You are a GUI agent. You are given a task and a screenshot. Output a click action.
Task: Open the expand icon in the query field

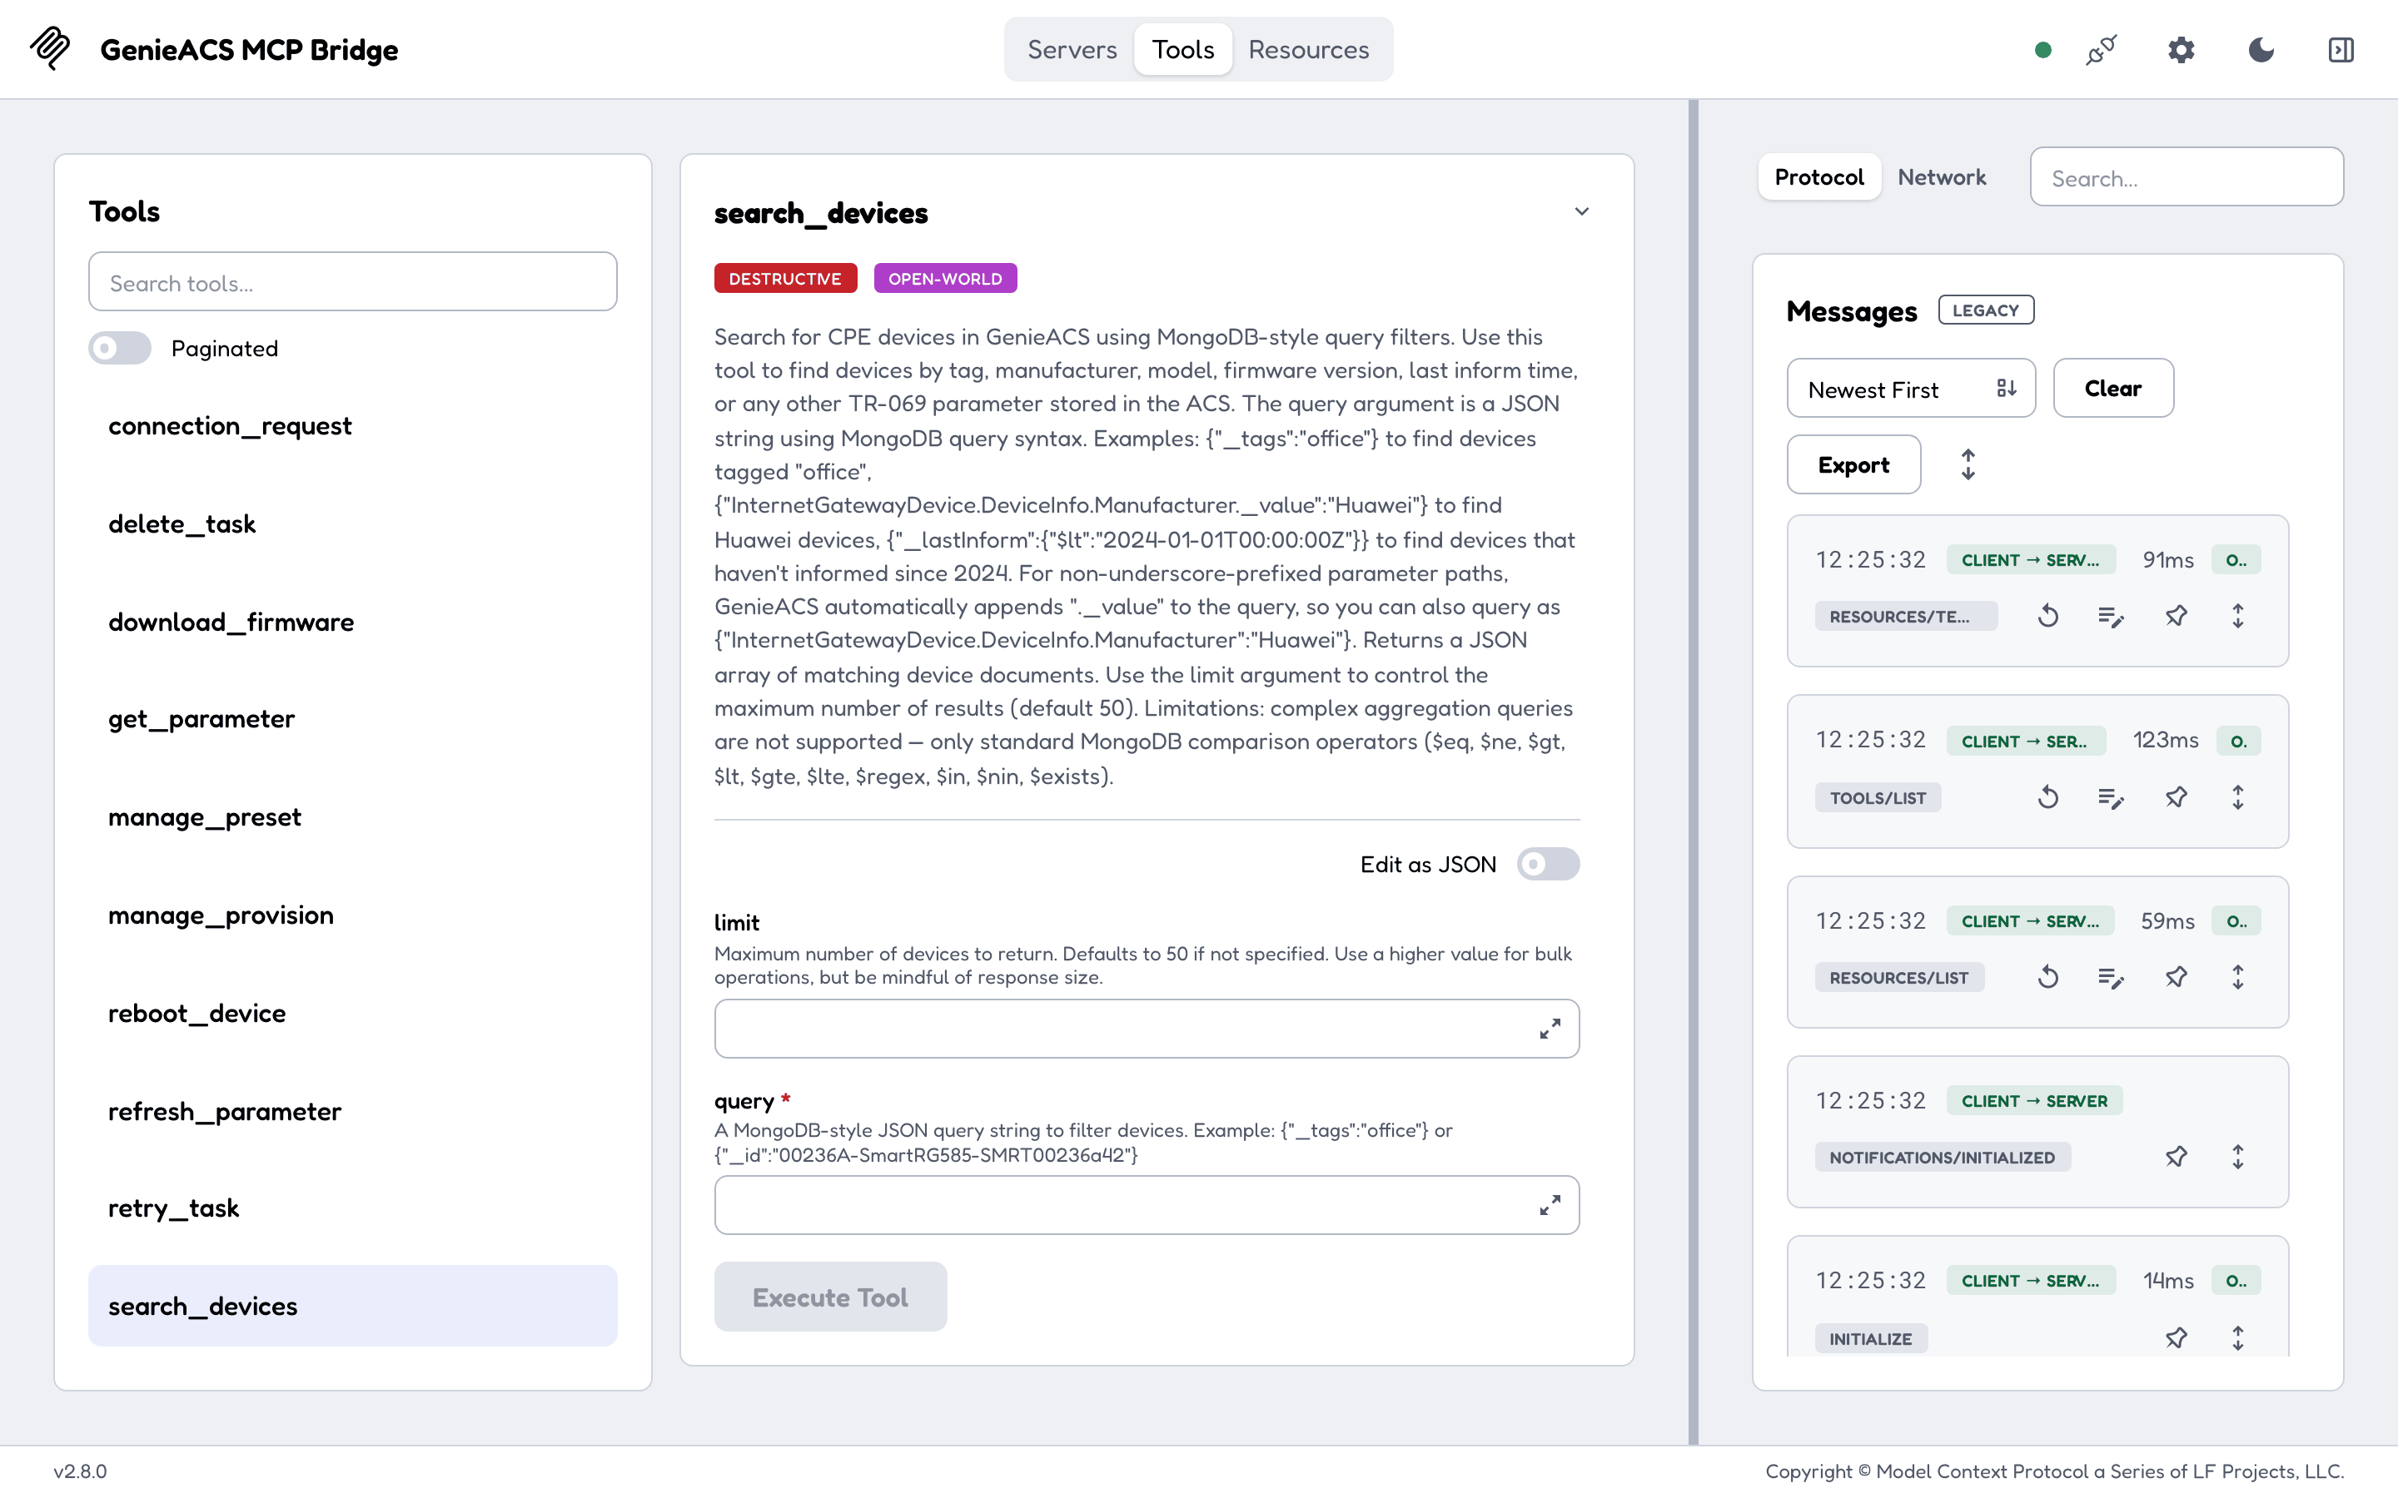point(1550,1206)
